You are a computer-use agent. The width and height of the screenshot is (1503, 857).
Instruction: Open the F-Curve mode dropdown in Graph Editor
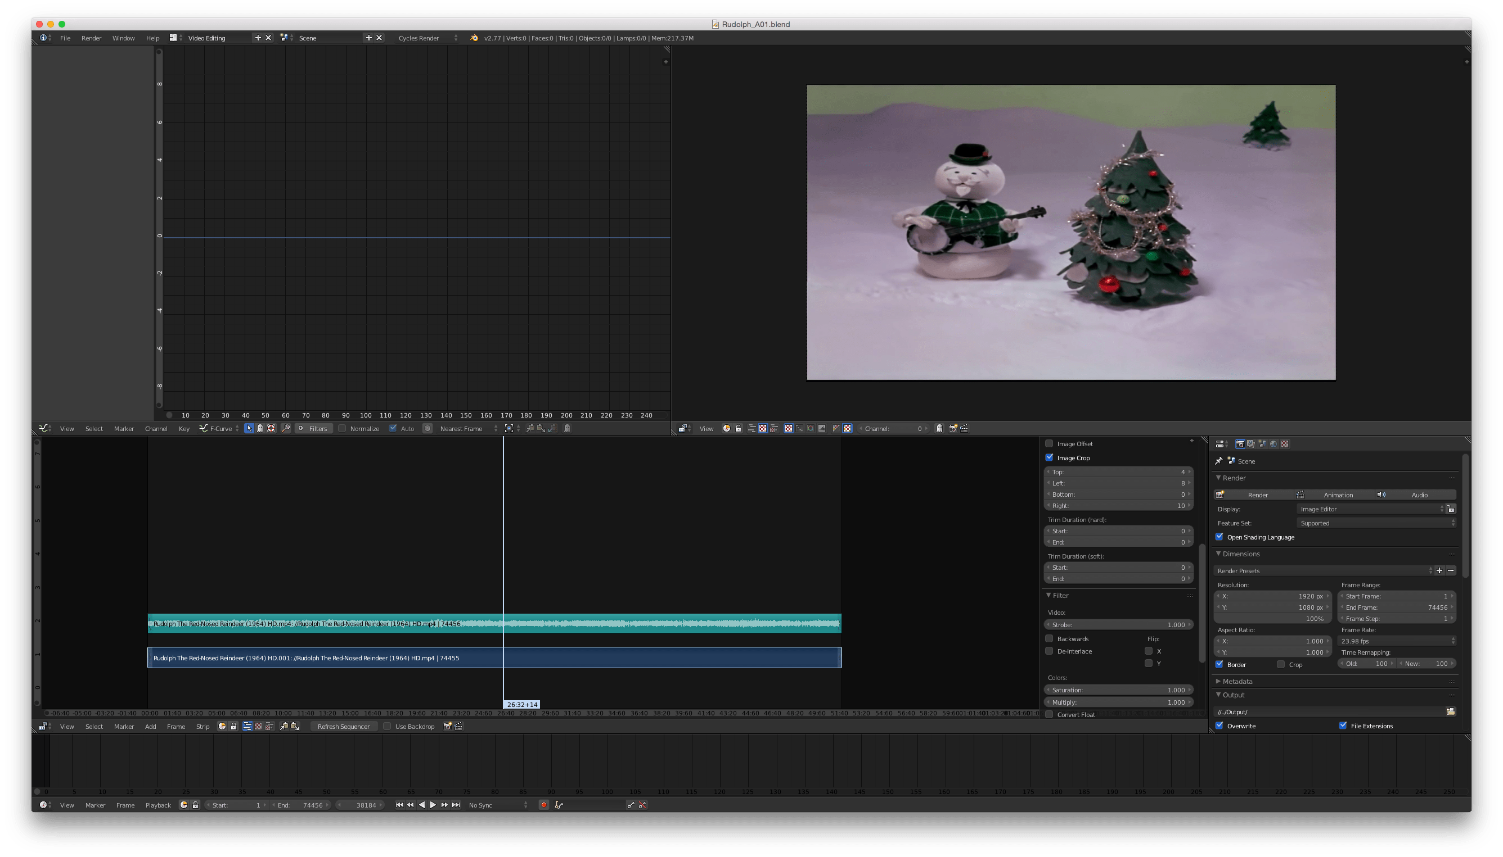(x=219, y=428)
